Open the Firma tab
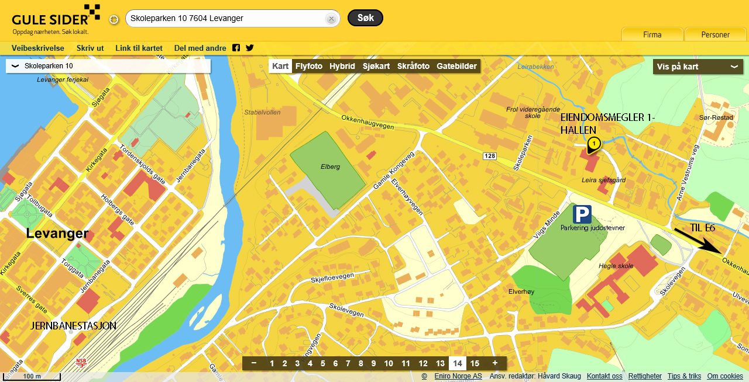The width and height of the screenshot is (749, 382). pos(652,34)
